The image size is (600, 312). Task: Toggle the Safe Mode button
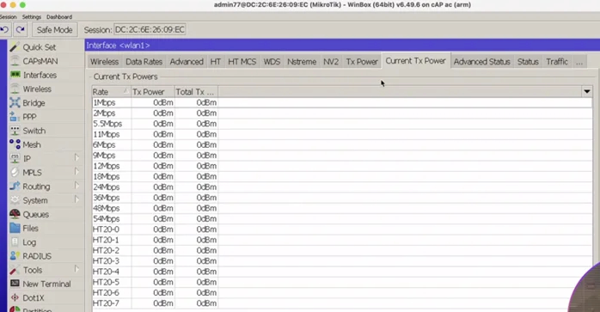click(x=54, y=30)
